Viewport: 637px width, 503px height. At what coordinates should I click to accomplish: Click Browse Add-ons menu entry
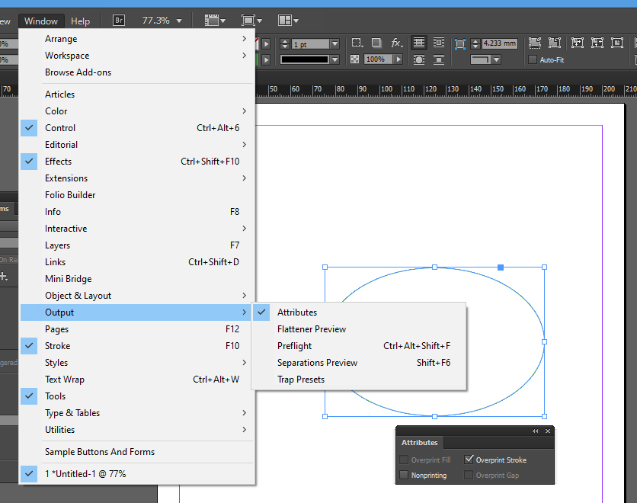[x=78, y=72]
